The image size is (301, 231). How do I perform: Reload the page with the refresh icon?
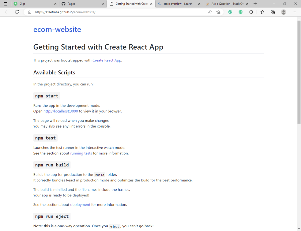17,12
